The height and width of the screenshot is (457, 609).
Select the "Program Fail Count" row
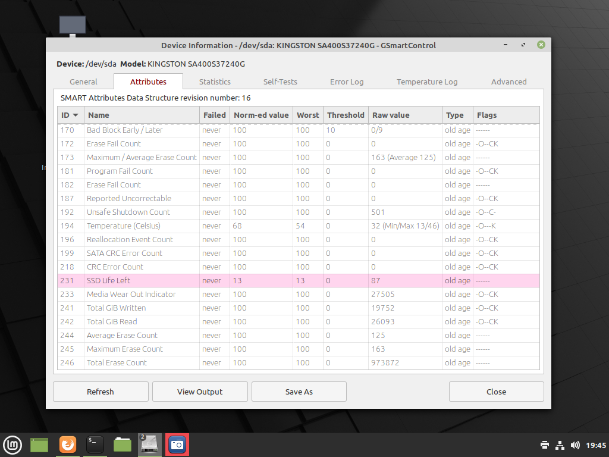(299, 171)
